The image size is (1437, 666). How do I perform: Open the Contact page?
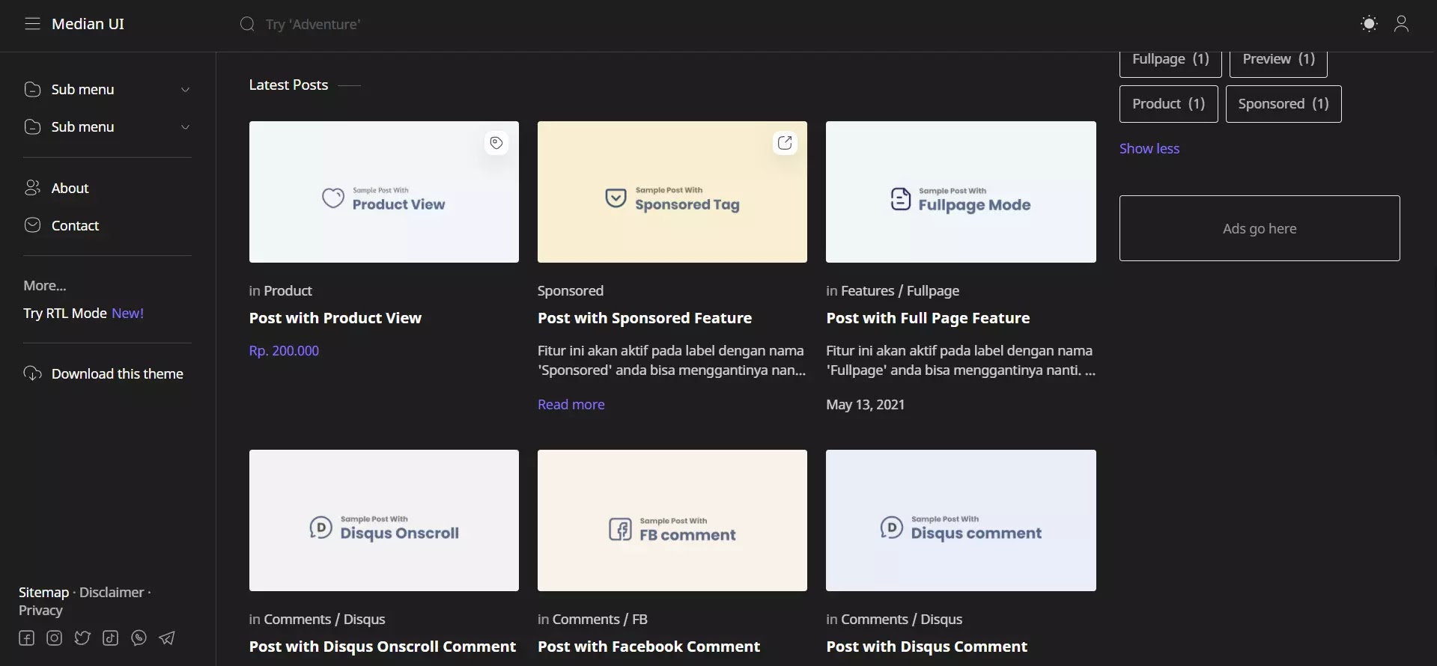coord(75,225)
